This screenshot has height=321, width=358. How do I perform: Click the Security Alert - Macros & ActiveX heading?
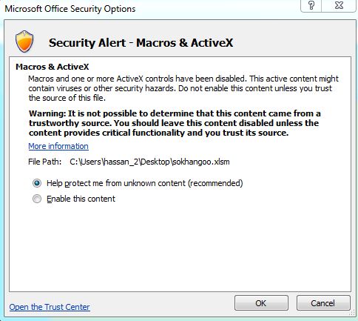click(x=141, y=42)
